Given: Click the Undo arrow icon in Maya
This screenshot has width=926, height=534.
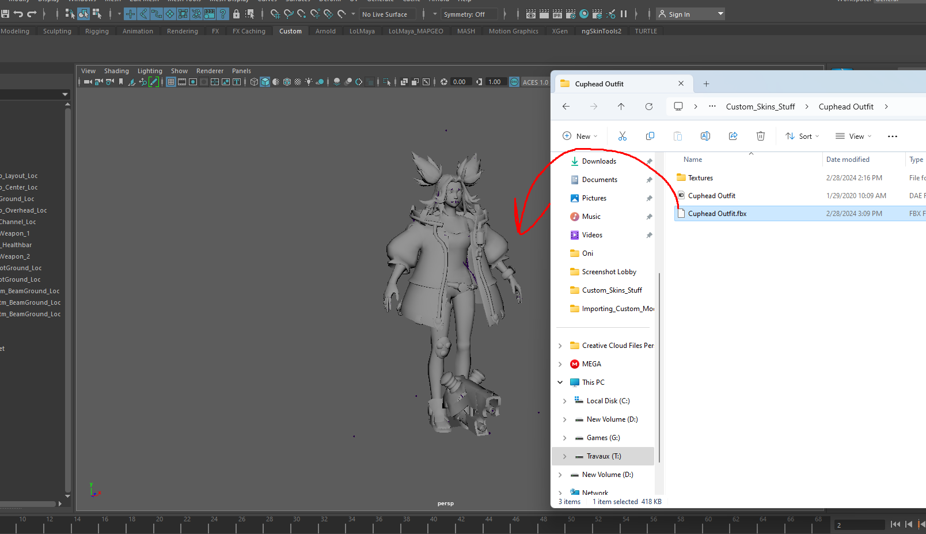Looking at the screenshot, I should pyautogui.click(x=18, y=14).
